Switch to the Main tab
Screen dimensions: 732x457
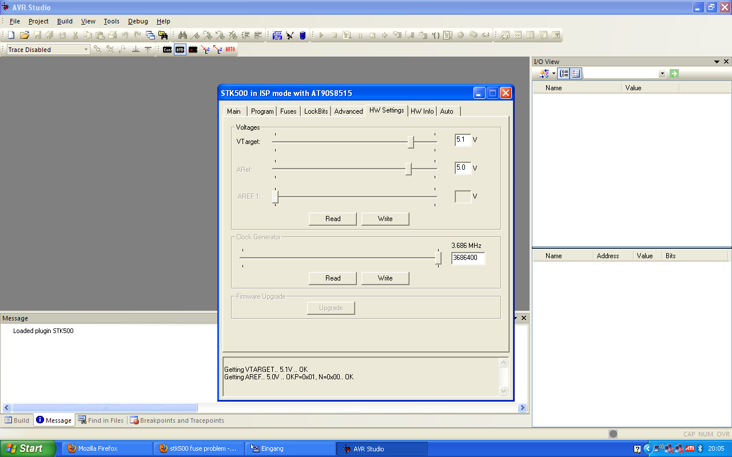pyautogui.click(x=234, y=111)
